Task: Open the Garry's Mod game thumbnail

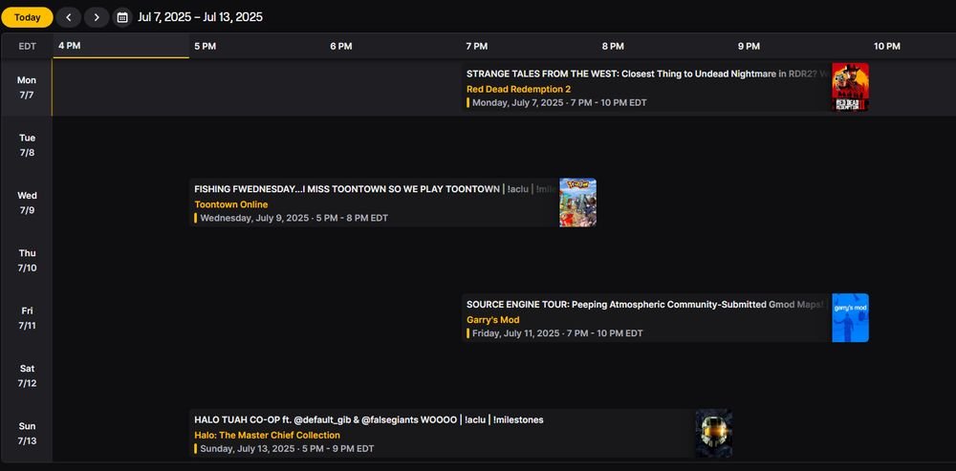Action: click(850, 317)
